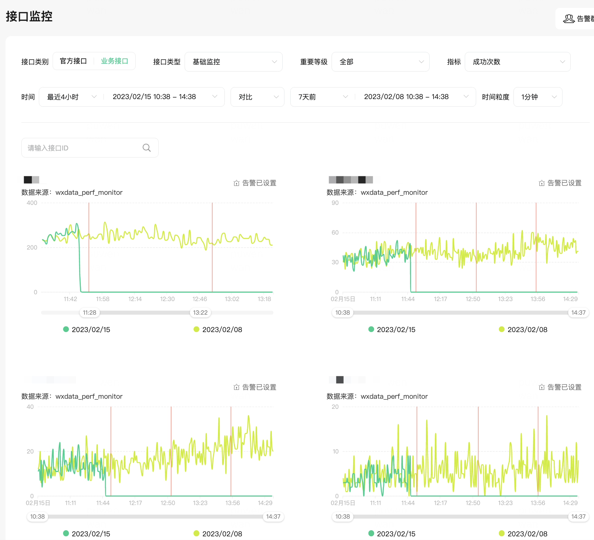Click alarm bell icon on top-left chart

point(236,183)
